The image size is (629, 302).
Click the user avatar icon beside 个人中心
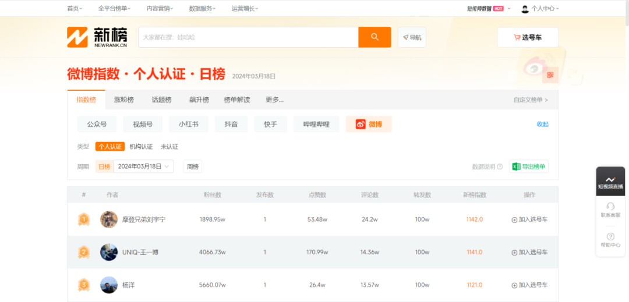click(x=525, y=8)
